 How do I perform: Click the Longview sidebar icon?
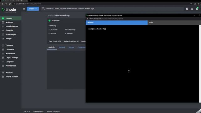(3, 62)
